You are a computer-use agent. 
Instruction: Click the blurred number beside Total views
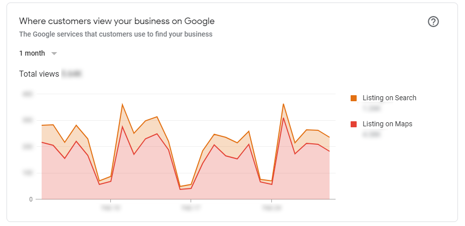71,74
